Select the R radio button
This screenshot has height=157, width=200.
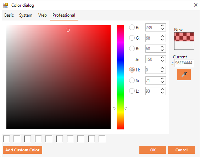coord(132,27)
